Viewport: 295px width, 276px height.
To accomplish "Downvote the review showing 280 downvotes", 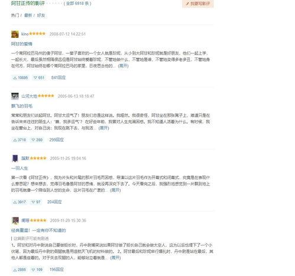I will (37, 140).
